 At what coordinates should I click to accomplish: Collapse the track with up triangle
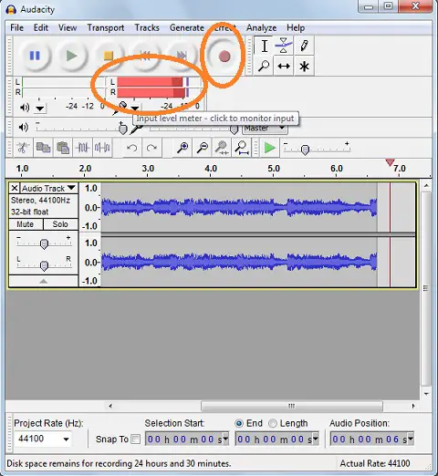44,281
